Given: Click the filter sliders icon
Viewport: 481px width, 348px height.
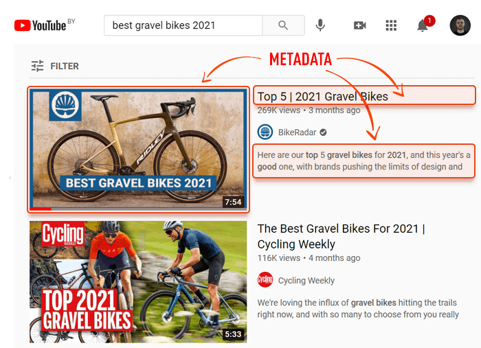Looking at the screenshot, I should pyautogui.click(x=37, y=66).
